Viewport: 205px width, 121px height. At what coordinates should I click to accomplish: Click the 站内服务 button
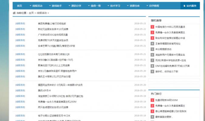click(190, 6)
